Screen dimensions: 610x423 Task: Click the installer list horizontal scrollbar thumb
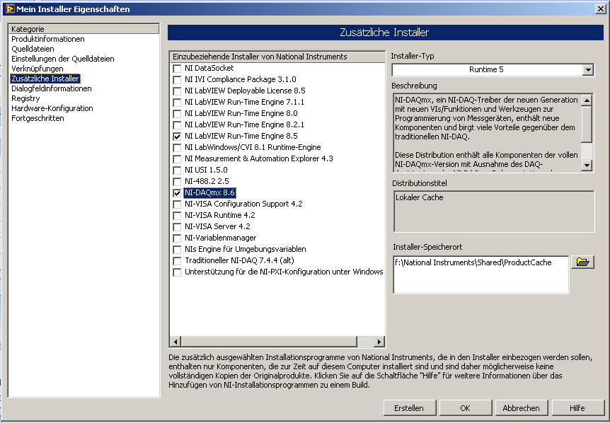tap(269, 342)
